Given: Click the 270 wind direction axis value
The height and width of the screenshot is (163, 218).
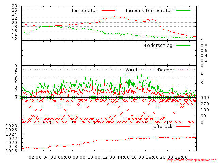Looking at the screenshot, I should (x=205, y=104).
